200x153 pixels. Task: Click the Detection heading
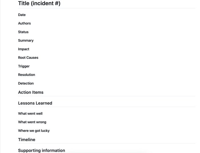26,83
